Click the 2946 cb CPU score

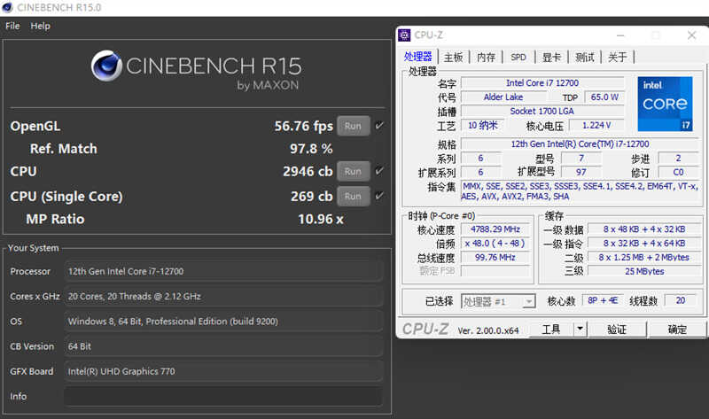tap(308, 171)
